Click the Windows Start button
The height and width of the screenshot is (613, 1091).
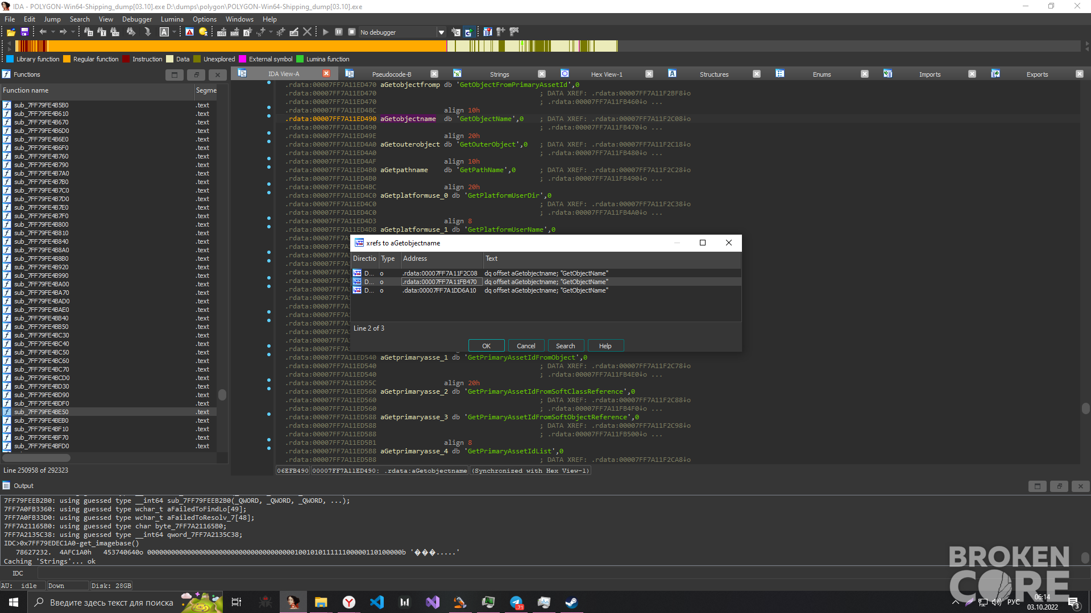(x=14, y=602)
